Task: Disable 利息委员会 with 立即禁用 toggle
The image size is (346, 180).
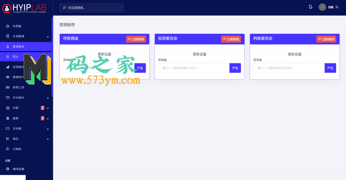Action: point(326,39)
